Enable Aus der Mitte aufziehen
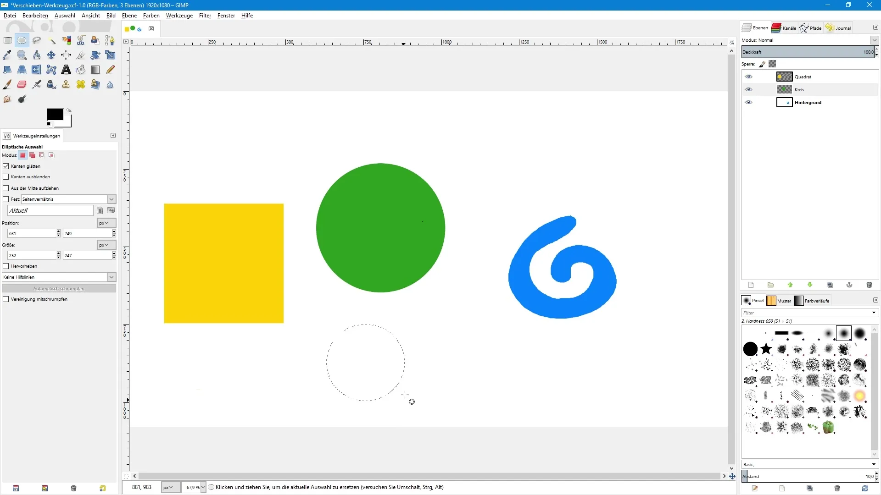881x495 pixels. [x=6, y=188]
